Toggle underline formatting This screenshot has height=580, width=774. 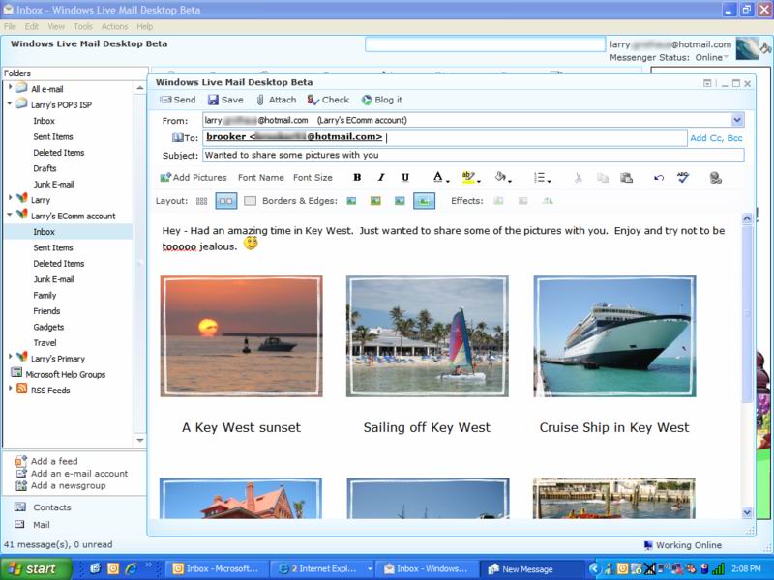pyautogui.click(x=405, y=178)
